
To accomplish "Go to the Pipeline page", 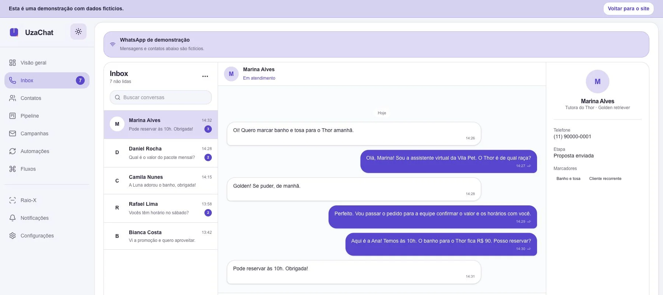I will pos(47,116).
